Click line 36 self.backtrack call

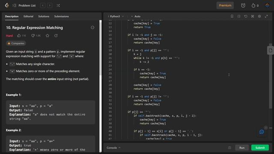(167, 116)
